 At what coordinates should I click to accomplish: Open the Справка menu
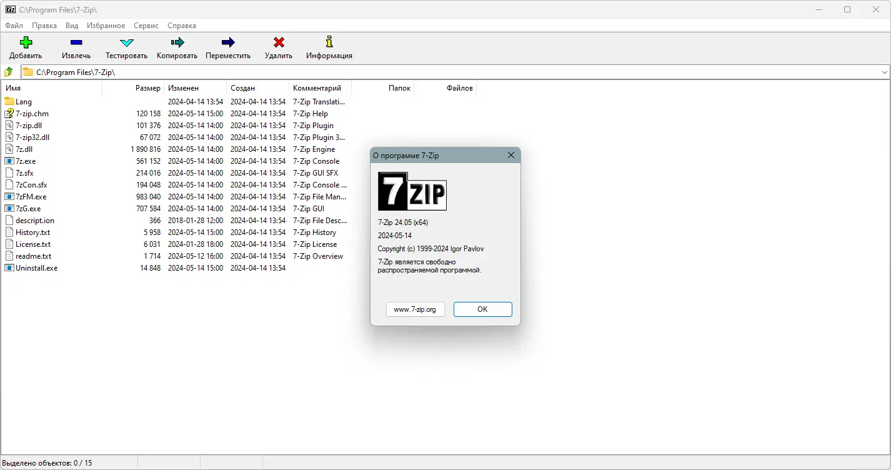[182, 26]
